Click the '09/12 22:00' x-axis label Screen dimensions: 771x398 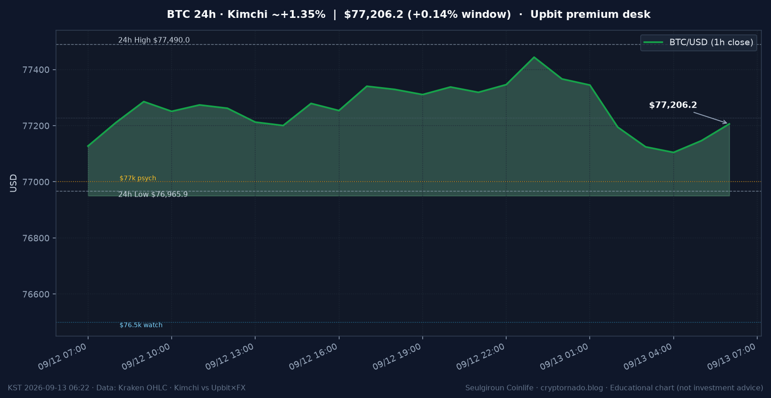480,357
